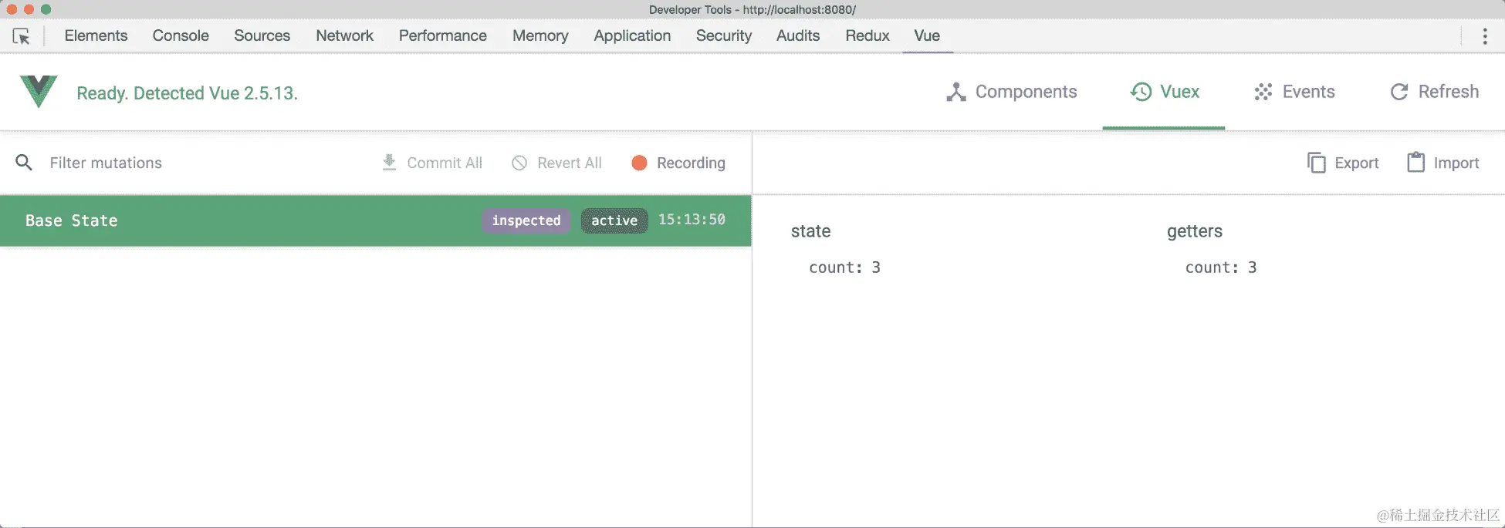Select the Base State row
1505x528 pixels.
375,220
